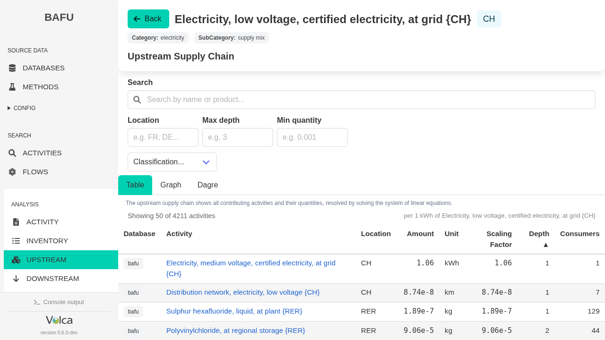
Task: Switch to the Graph tab
Action: (171, 185)
